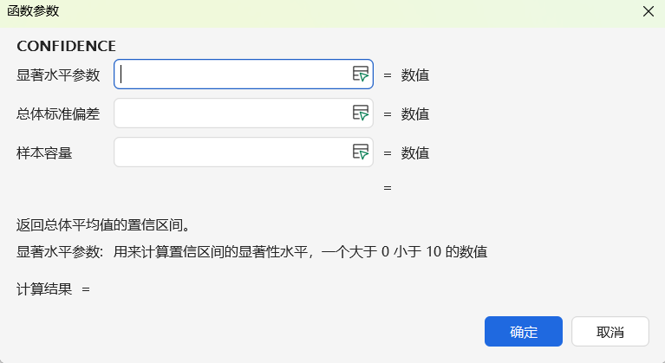
Task: Click 数值 type hint beside 显著水平参数
Action: [x=415, y=75]
